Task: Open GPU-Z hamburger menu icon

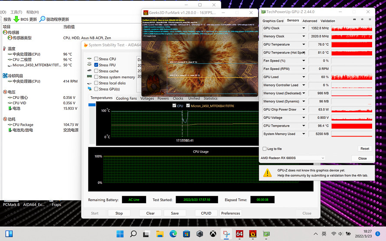Action: click(x=370, y=20)
